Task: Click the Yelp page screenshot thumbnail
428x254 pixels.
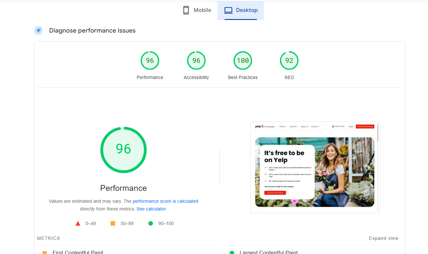Action: point(315,167)
